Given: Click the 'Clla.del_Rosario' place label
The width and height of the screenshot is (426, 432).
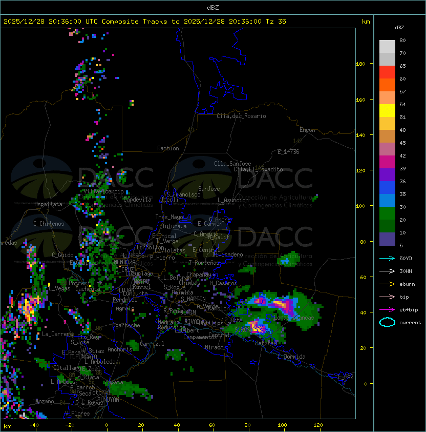Looking at the screenshot, I should (241, 116).
